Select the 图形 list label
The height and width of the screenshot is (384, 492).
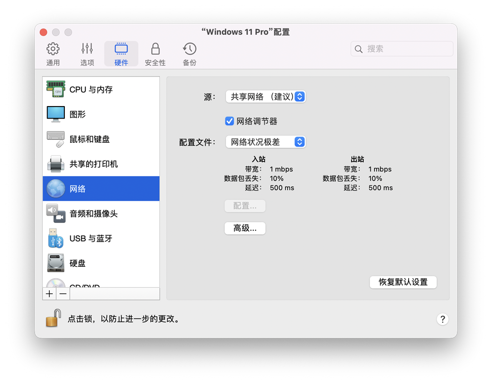[77, 114]
